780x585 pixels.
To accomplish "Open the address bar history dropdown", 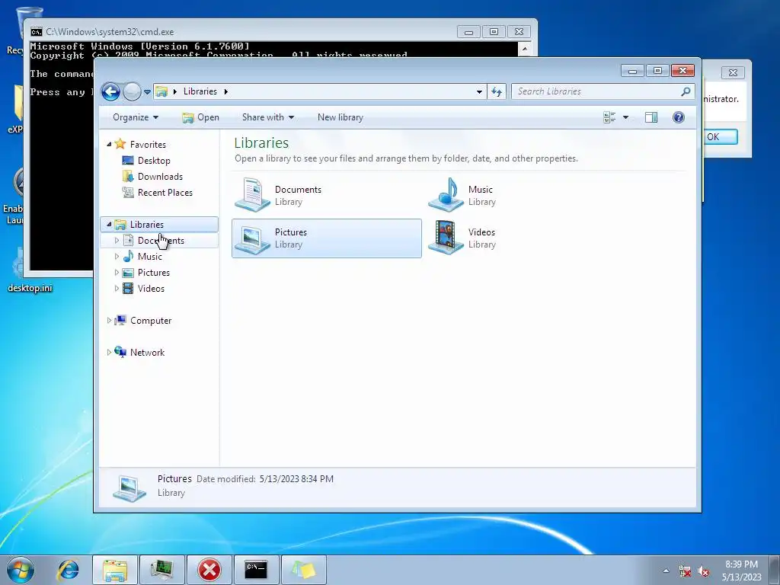I will [x=479, y=91].
